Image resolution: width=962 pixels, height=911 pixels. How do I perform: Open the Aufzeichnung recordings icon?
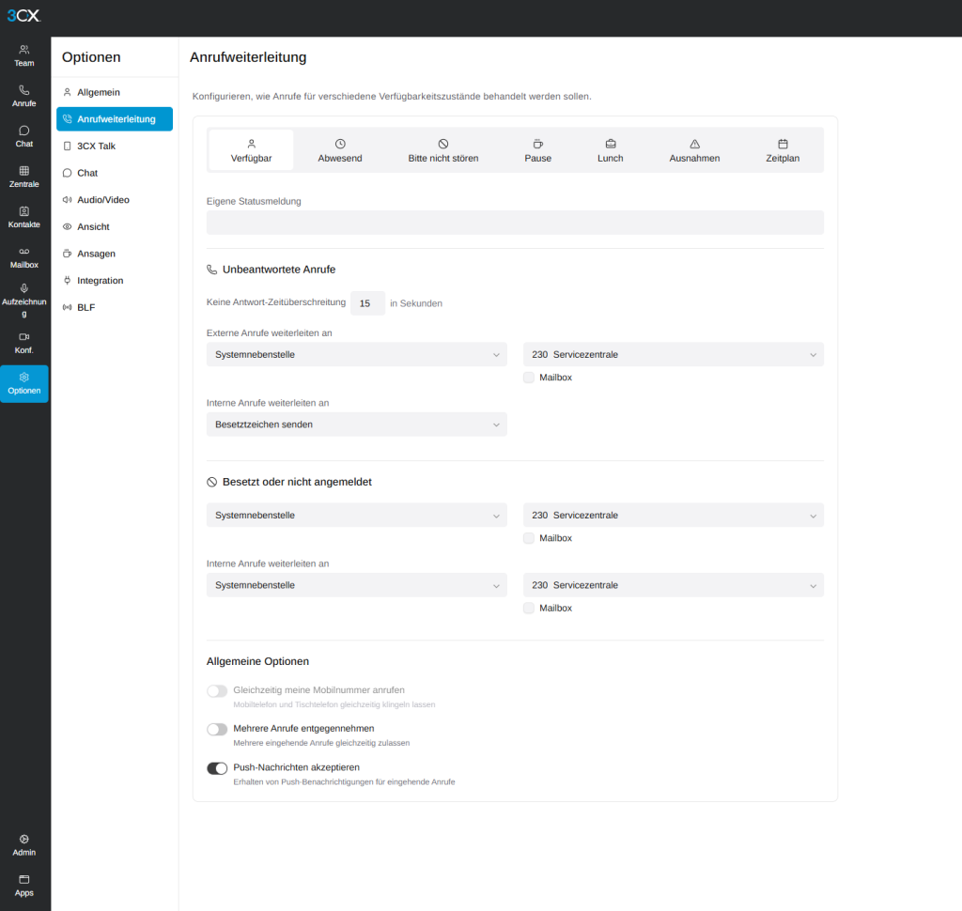click(23, 301)
